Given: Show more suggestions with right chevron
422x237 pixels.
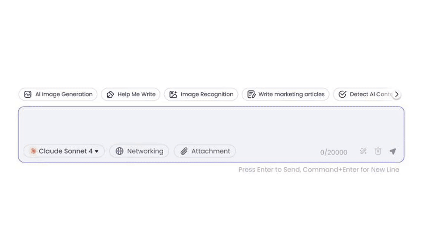Looking at the screenshot, I should (x=396, y=94).
